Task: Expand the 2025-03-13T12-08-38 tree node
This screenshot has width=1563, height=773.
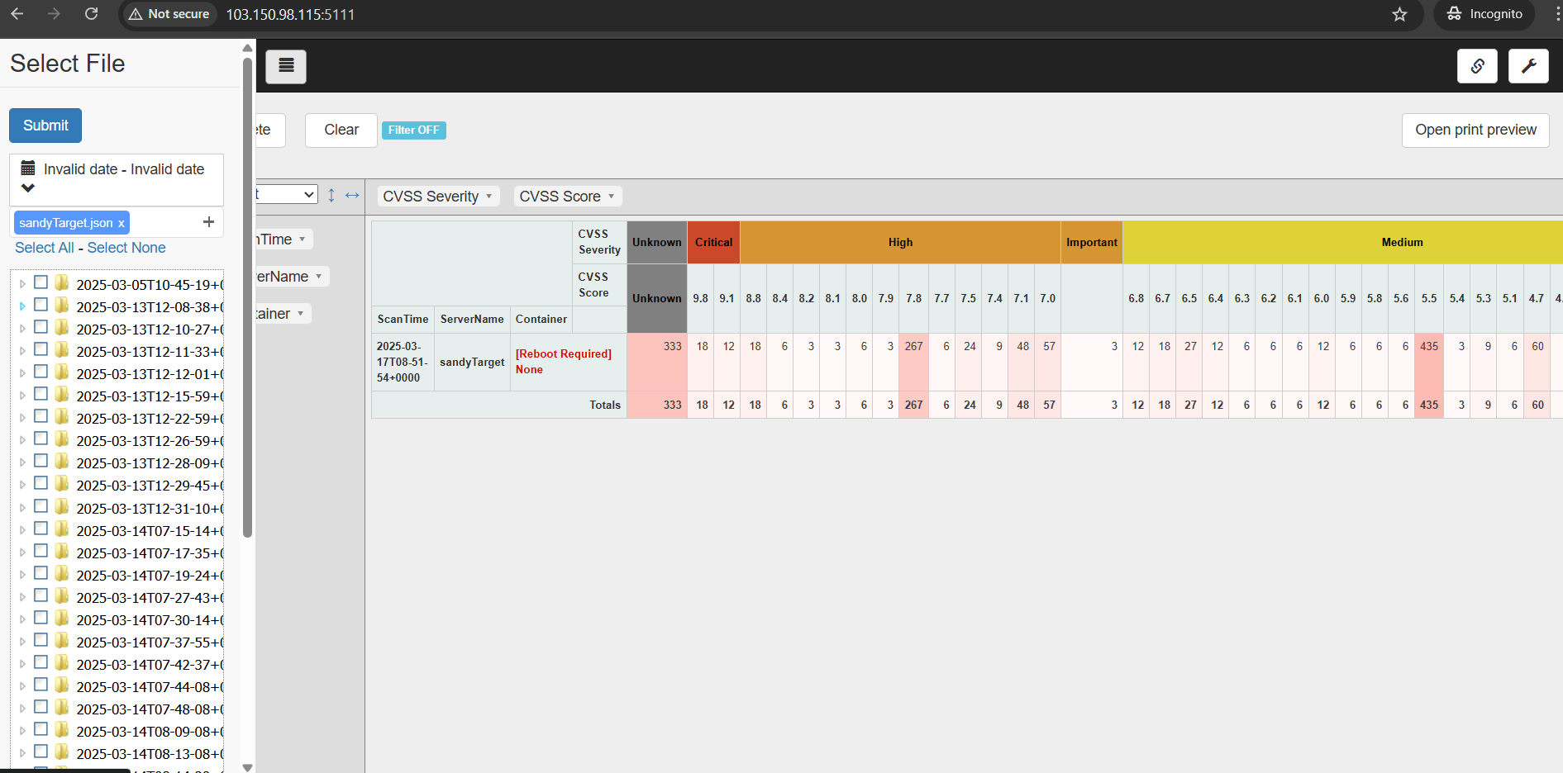Action: (22, 306)
